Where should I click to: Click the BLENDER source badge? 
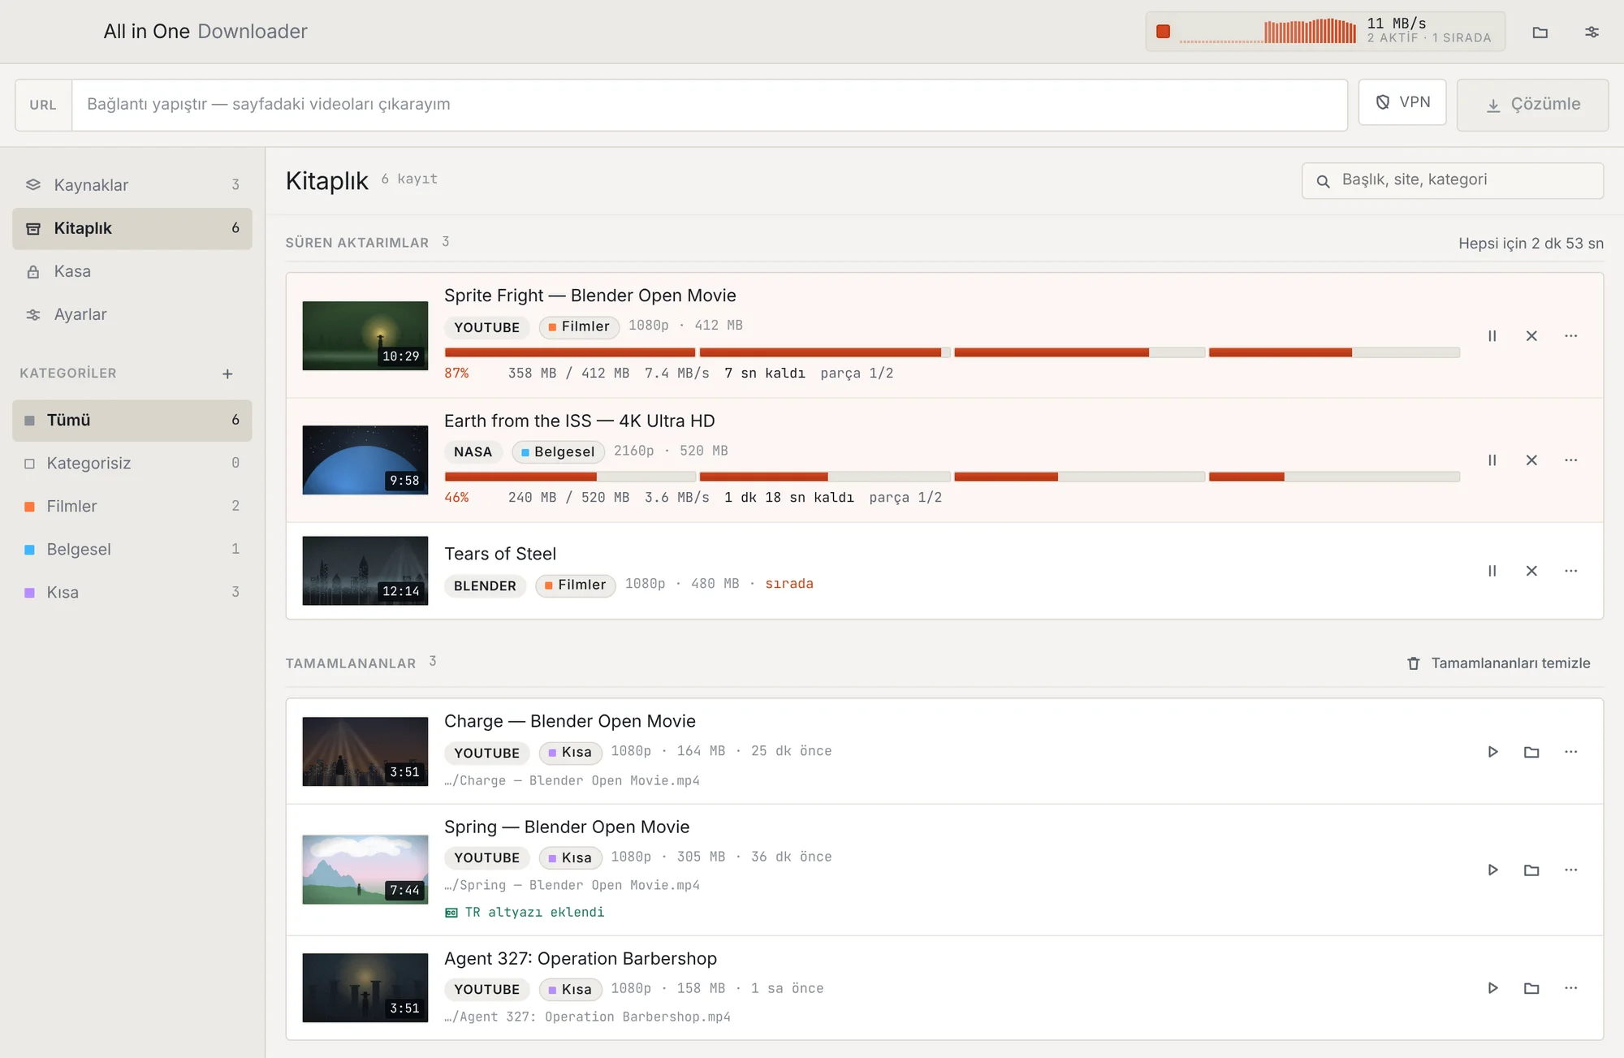point(486,585)
